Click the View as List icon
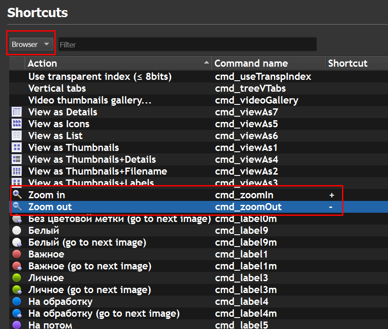388x329 pixels. point(17,136)
